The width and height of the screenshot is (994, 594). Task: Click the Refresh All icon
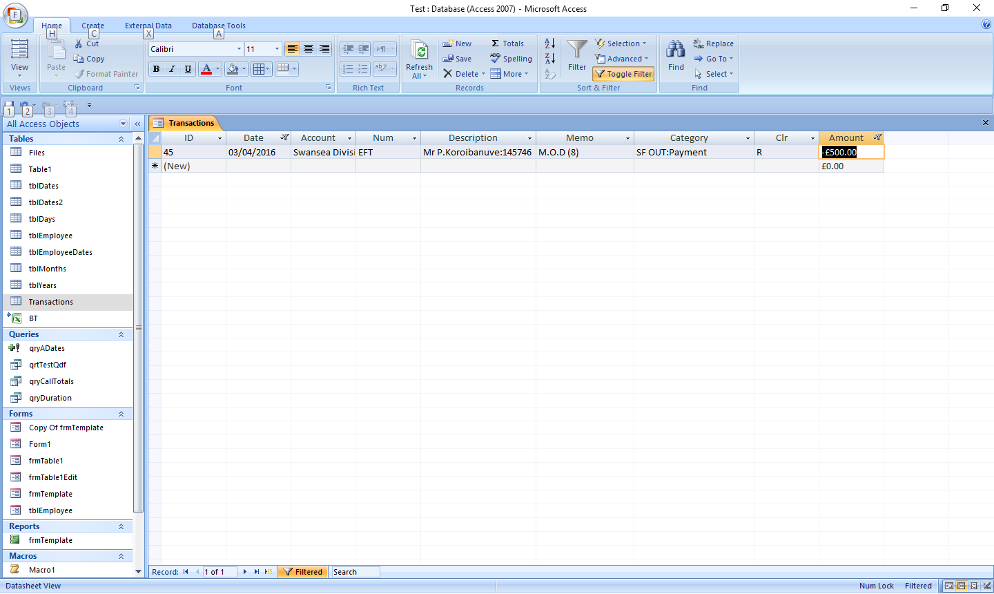pyautogui.click(x=419, y=50)
